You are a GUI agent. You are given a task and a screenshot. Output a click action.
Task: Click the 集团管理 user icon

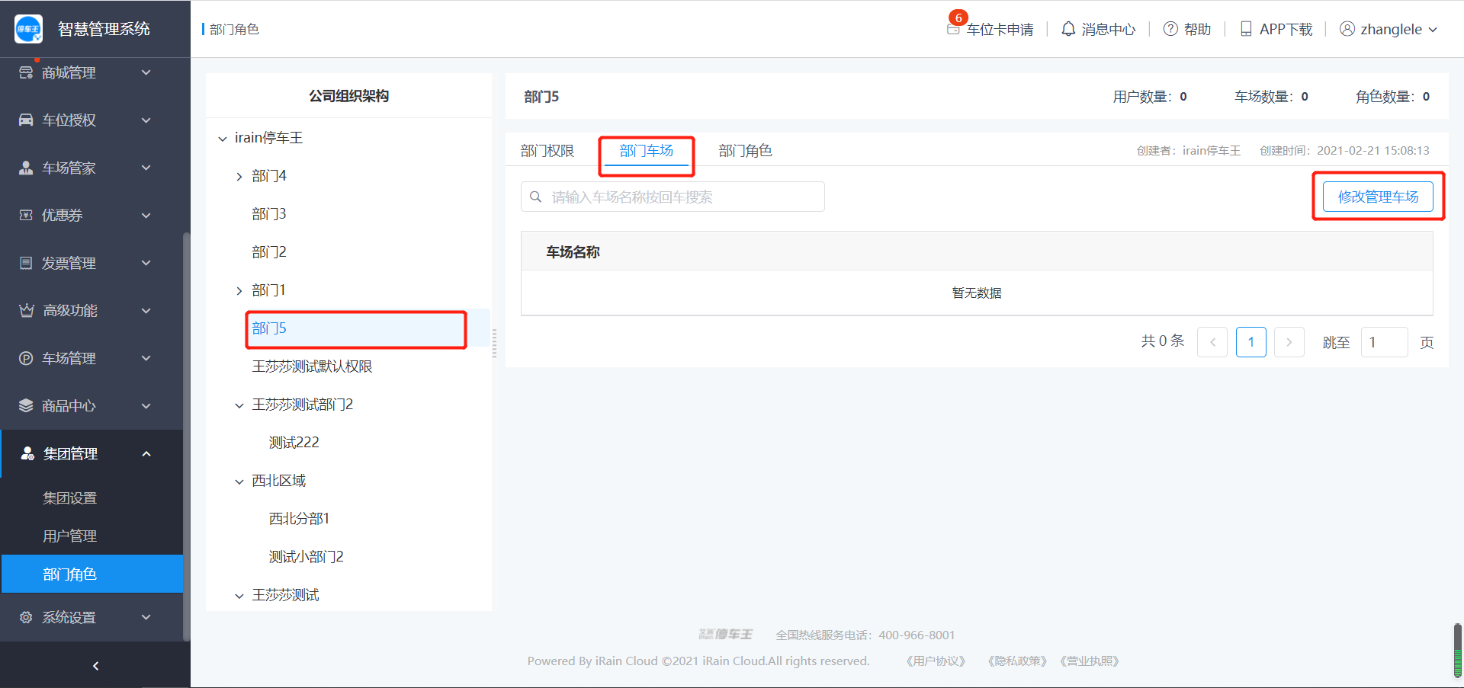[x=27, y=453]
